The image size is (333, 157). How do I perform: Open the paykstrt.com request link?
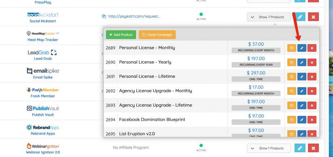(x=134, y=16)
